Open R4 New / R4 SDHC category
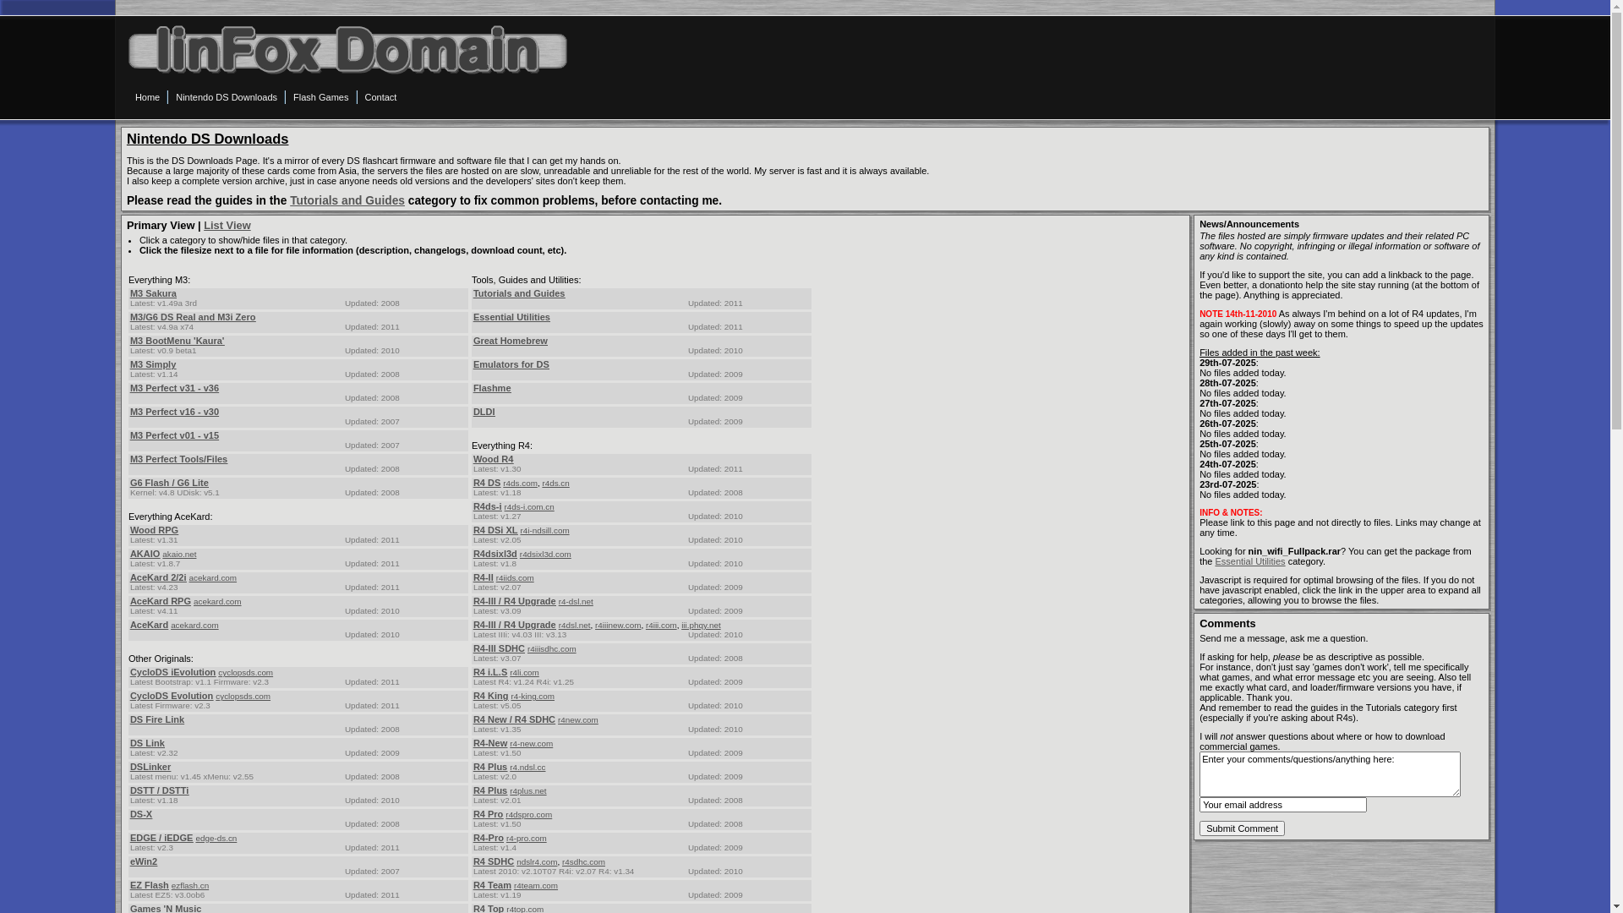The height and width of the screenshot is (913, 1623). click(x=514, y=719)
